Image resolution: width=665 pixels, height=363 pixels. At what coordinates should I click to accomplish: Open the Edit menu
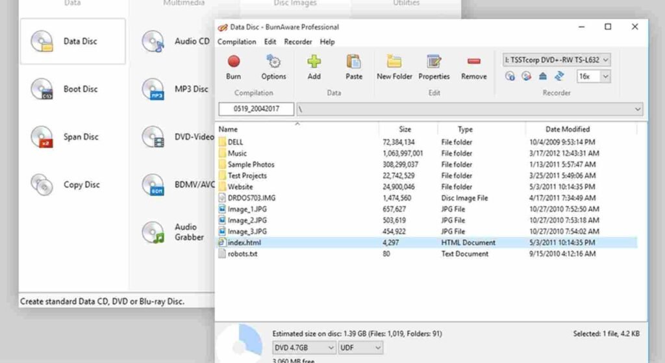(270, 42)
